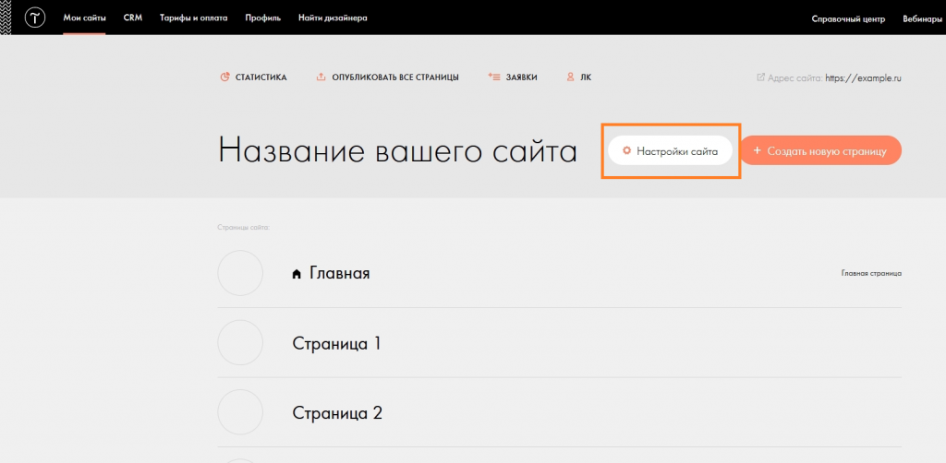Open the ЛК link
The height and width of the screenshot is (463, 946).
coord(586,77)
